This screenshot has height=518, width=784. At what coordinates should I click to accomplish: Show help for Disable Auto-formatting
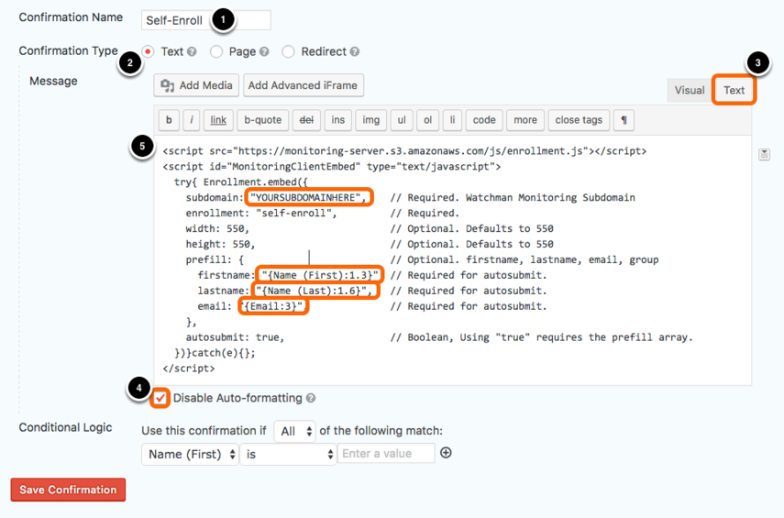click(311, 398)
